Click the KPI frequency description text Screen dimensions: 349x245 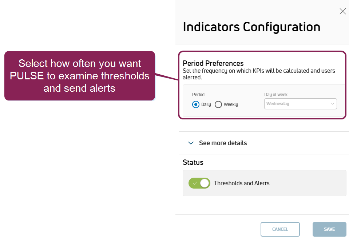(259, 74)
